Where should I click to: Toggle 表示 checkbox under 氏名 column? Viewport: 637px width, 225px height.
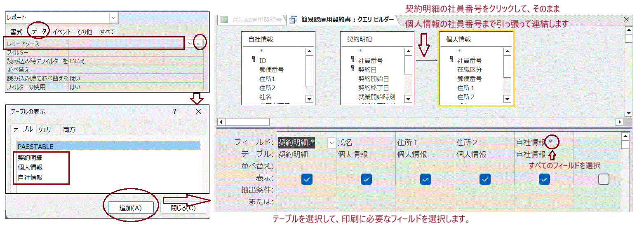point(366,179)
